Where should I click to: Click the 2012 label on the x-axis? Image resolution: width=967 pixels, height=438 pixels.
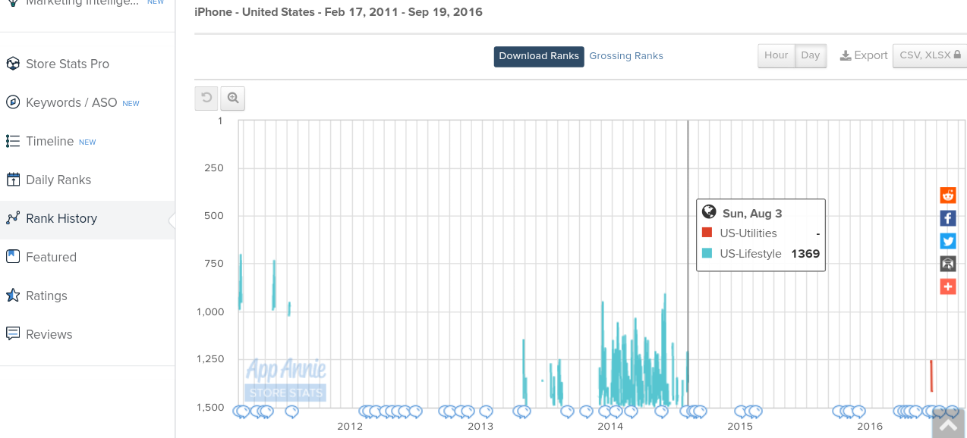pyautogui.click(x=351, y=427)
